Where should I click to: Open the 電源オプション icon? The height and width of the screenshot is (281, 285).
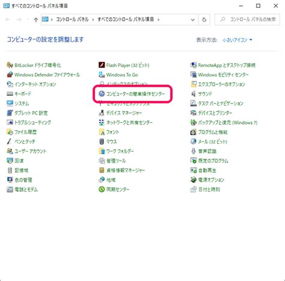[x=194, y=180]
